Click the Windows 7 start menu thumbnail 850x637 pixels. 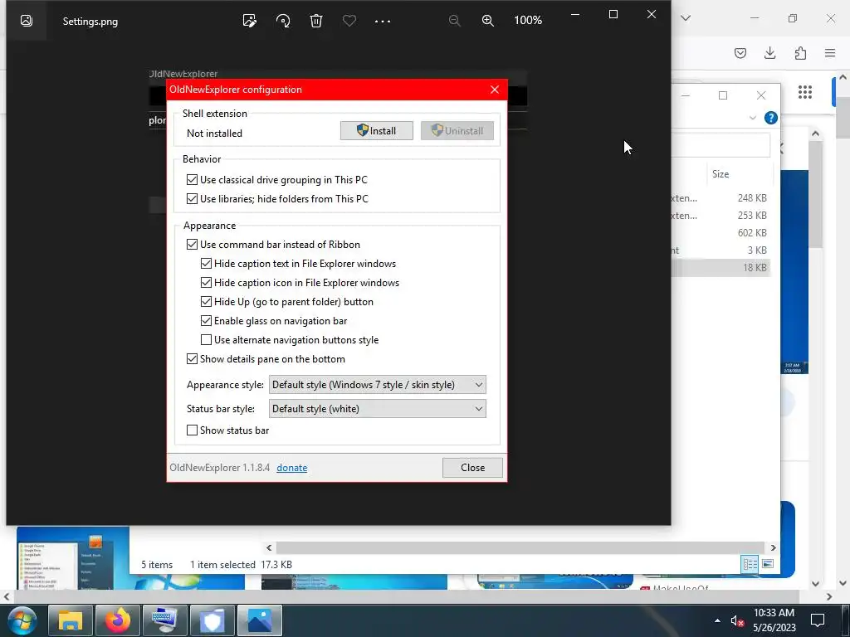73,558
